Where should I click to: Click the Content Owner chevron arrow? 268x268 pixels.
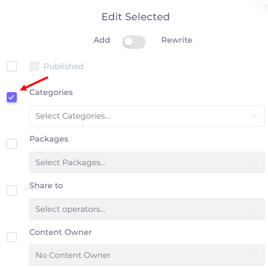coord(254,255)
